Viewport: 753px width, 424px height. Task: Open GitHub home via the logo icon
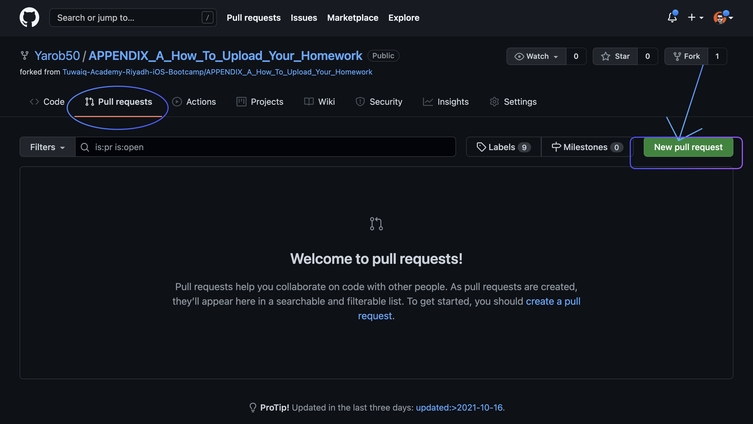pos(29,17)
